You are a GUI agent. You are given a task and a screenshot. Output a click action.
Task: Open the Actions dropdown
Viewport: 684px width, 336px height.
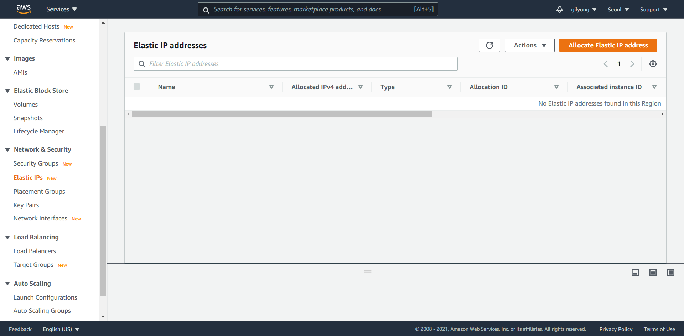coord(530,45)
